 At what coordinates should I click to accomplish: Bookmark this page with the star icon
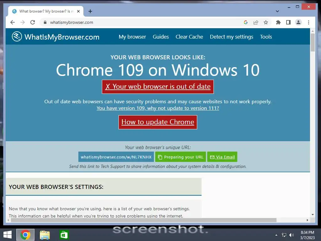[x=266, y=22]
